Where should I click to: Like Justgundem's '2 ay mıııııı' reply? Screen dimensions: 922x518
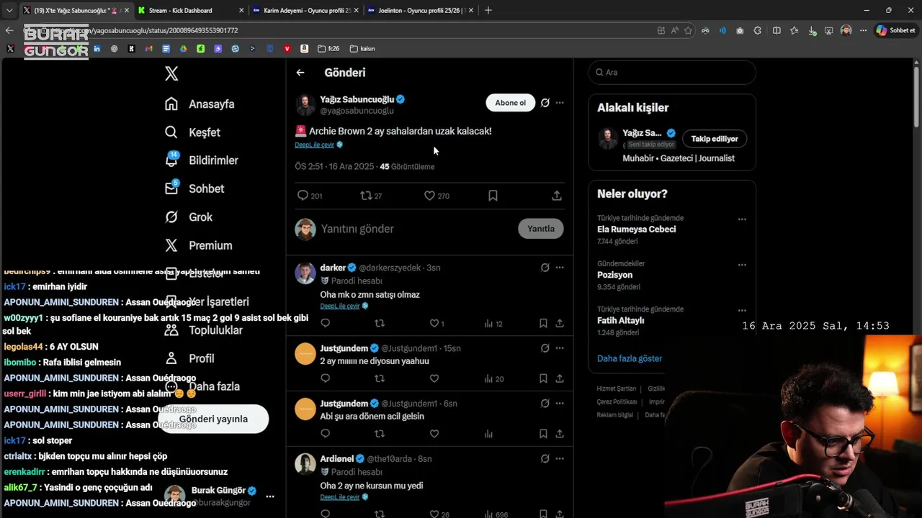434,378
